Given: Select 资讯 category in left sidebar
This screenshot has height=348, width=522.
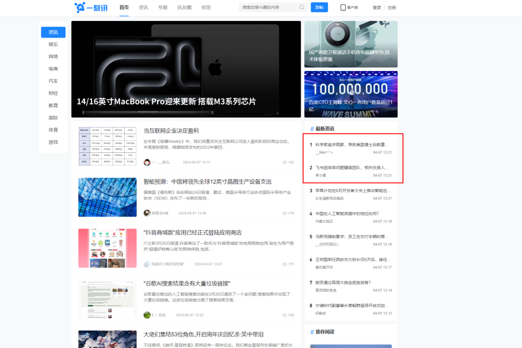Looking at the screenshot, I should pyautogui.click(x=53, y=32).
